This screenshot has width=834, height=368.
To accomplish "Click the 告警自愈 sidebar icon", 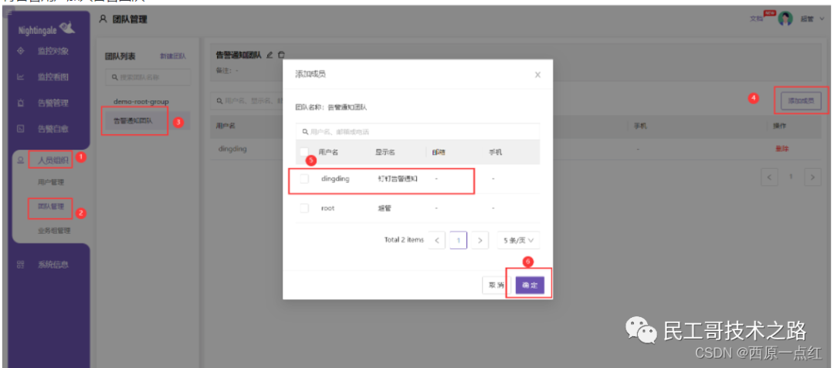I will click(x=21, y=128).
